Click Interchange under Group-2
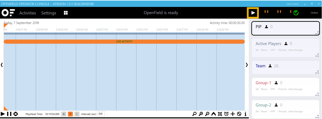322x119 pixels. (295, 111)
